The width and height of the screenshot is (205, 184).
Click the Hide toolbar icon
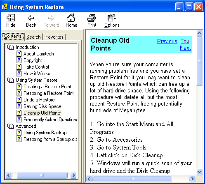(11, 18)
